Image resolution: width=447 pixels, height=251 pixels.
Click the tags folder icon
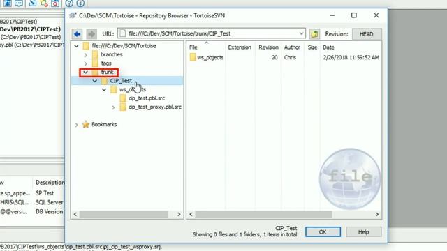95,63
